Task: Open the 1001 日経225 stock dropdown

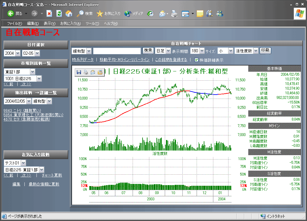Action: 39,79
